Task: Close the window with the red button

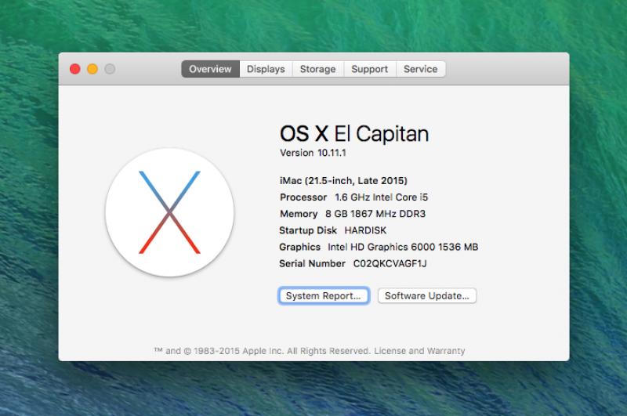Action: pos(74,69)
